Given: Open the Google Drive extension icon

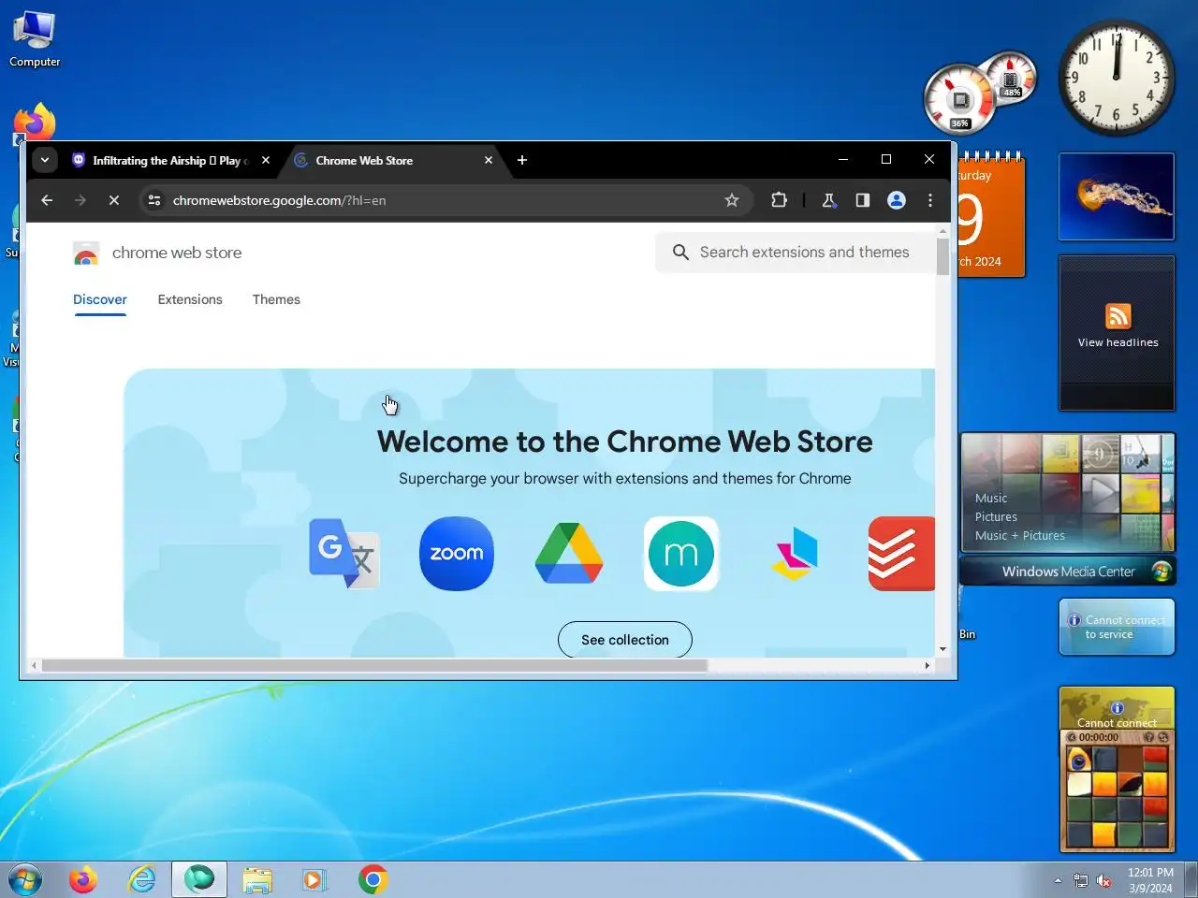Looking at the screenshot, I should (x=569, y=554).
